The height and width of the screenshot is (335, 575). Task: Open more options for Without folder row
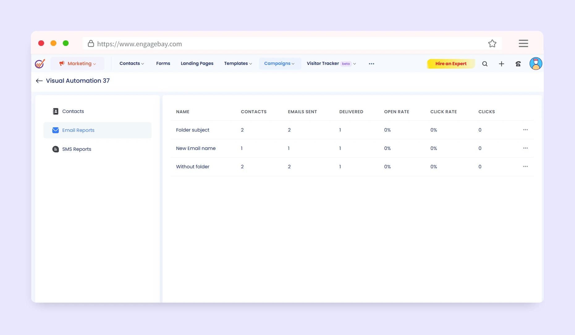(525, 166)
